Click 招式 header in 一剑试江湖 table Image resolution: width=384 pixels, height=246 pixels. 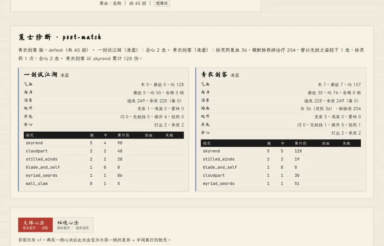point(30,135)
